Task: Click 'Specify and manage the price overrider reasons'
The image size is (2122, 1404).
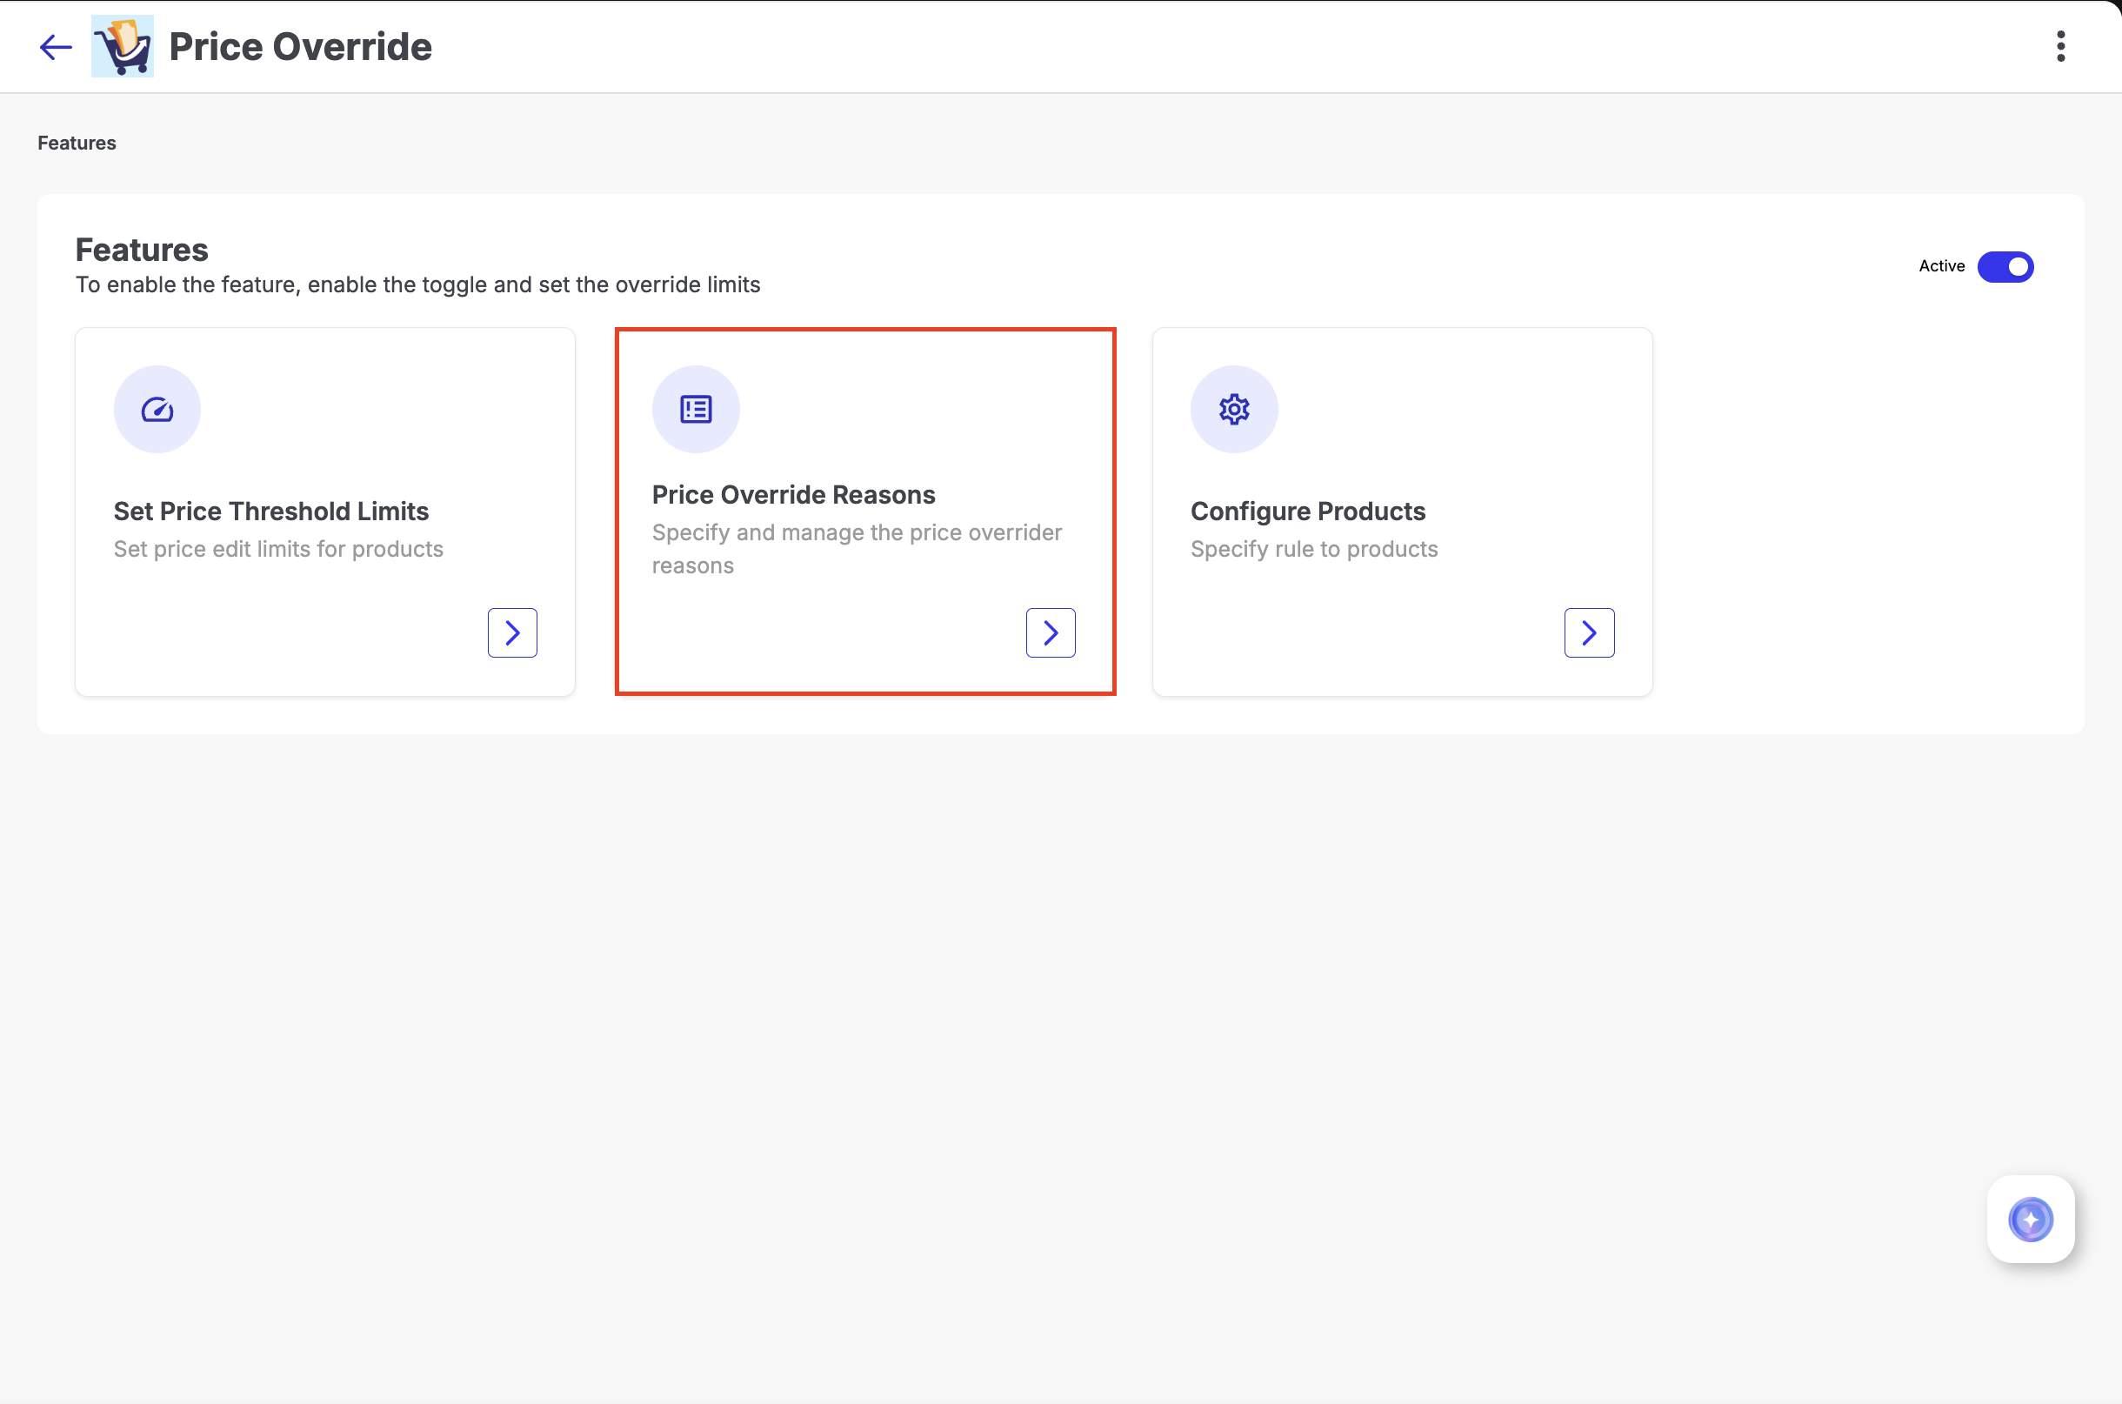Action: 857,549
